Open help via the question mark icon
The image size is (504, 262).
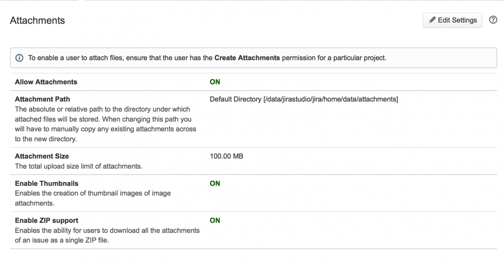click(x=493, y=20)
